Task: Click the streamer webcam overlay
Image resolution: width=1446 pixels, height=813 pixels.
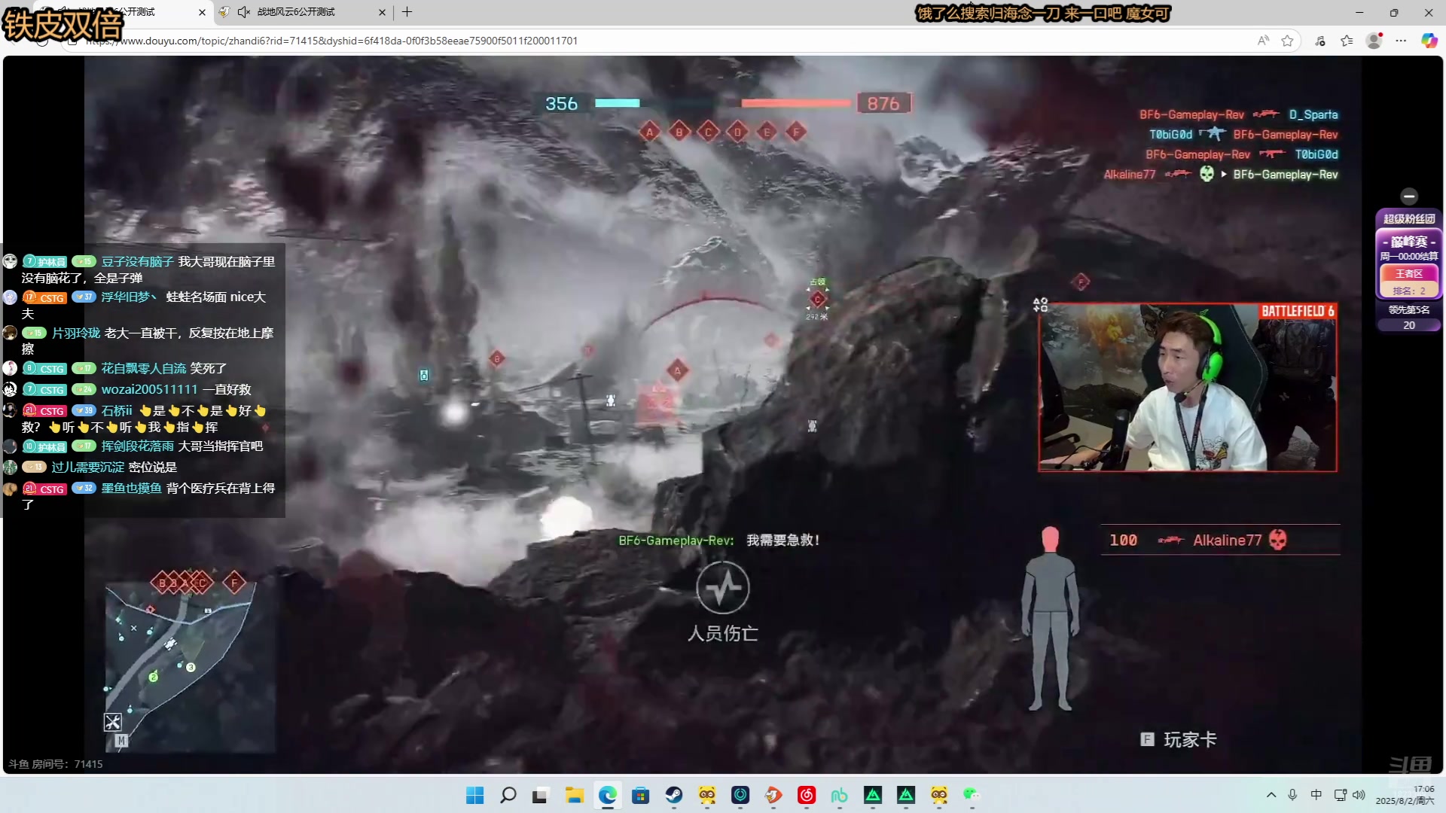Action: pyautogui.click(x=1188, y=388)
